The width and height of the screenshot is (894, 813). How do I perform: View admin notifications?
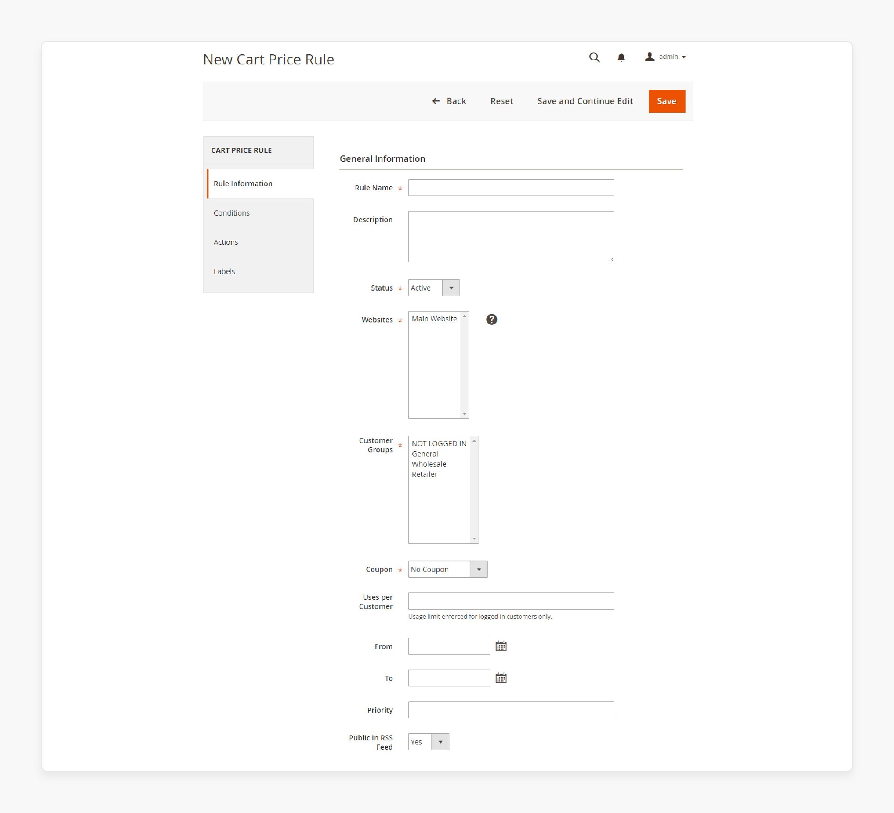tap(621, 57)
